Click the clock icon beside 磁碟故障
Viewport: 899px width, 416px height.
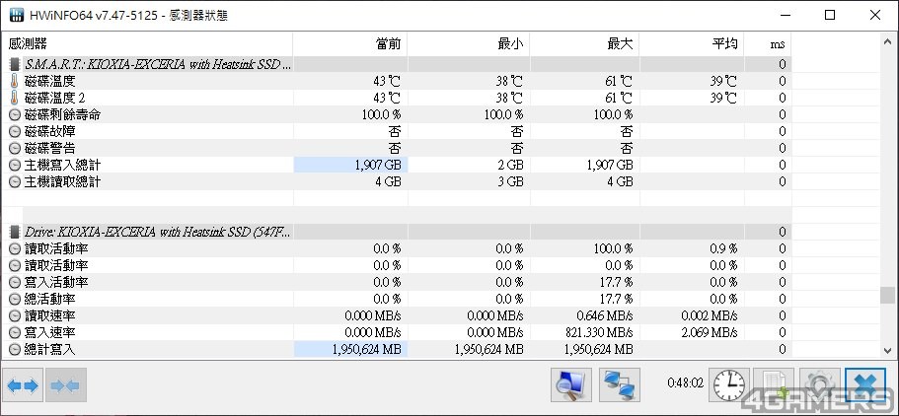point(15,132)
